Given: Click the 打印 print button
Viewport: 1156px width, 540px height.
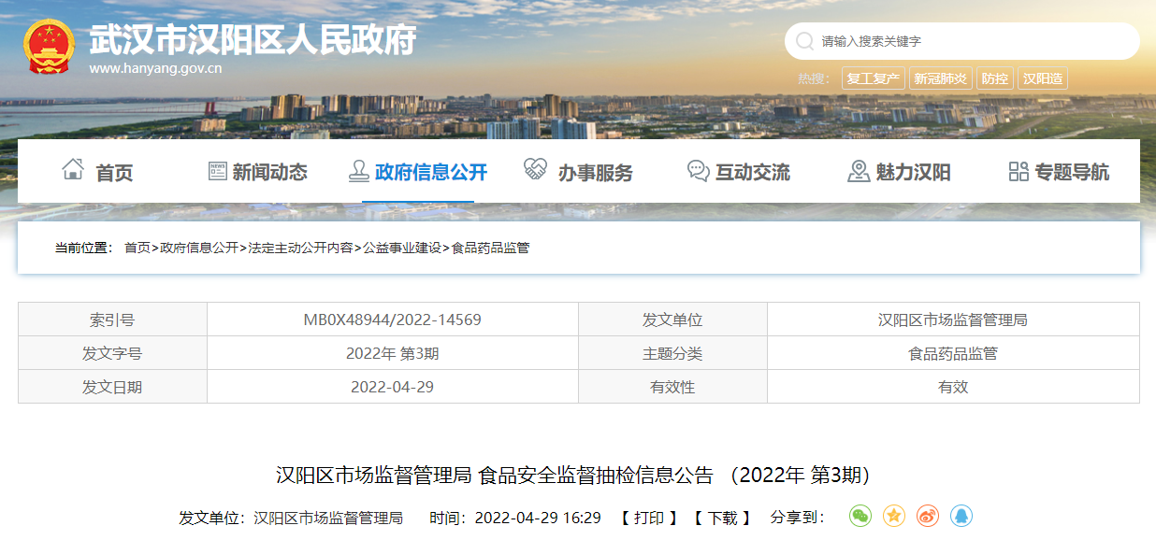Looking at the screenshot, I should 648,518.
